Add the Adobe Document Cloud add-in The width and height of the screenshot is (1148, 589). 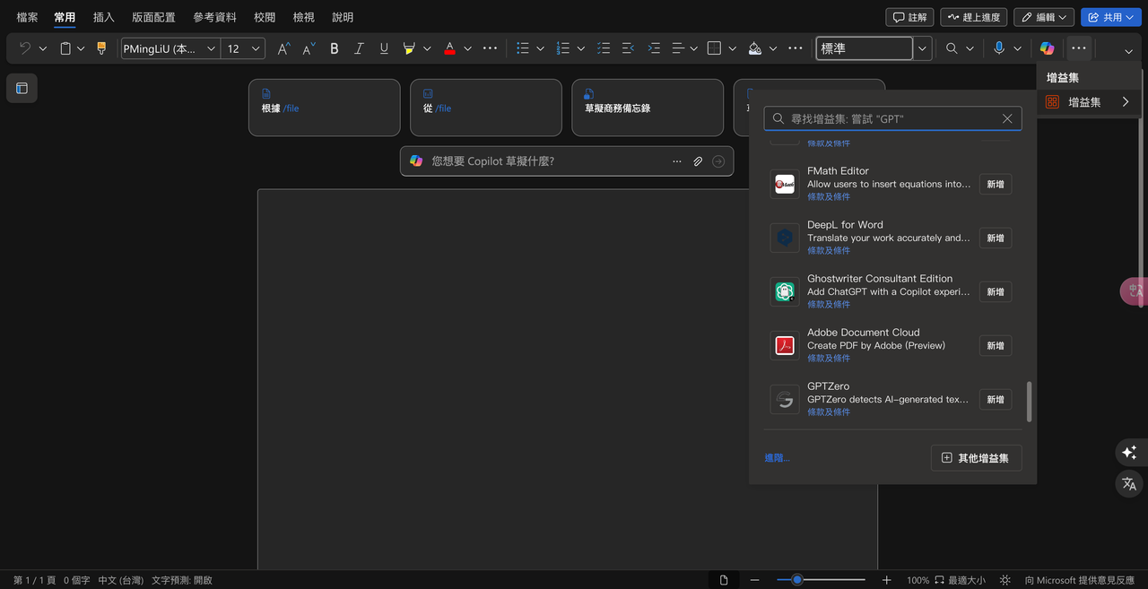[996, 346]
